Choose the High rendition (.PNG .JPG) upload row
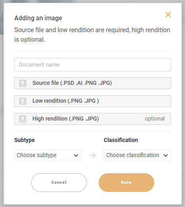Viewport: 185px width, 207px height. (x=93, y=119)
